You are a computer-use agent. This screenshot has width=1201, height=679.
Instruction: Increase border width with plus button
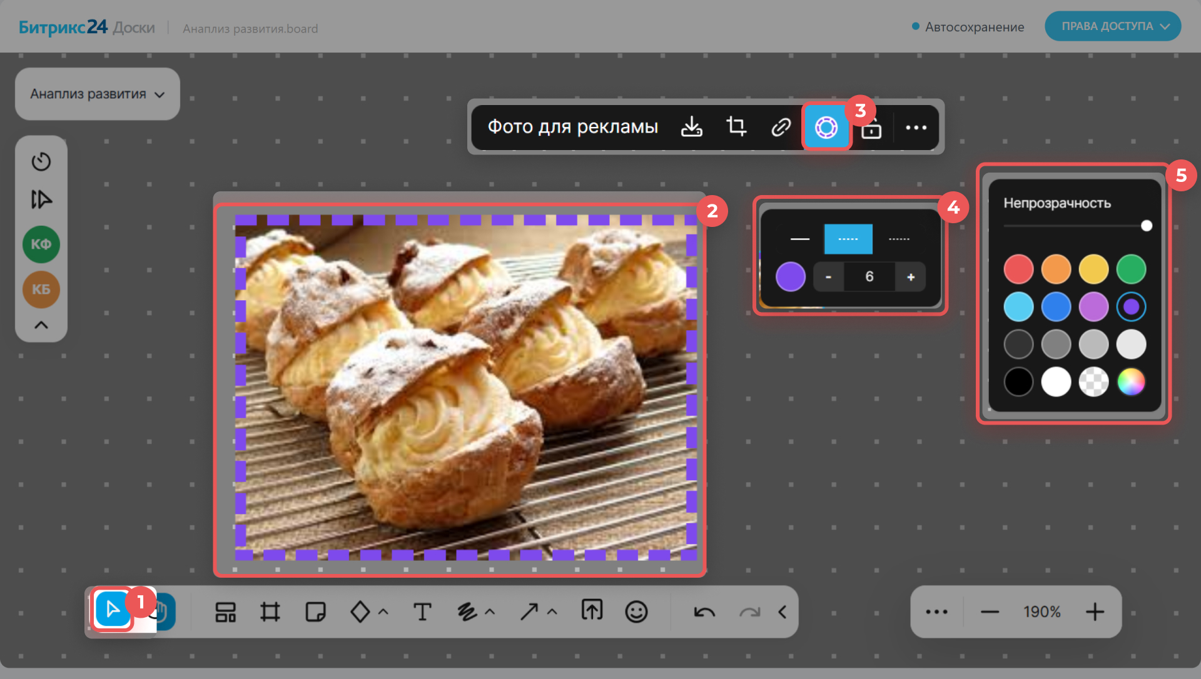point(911,277)
